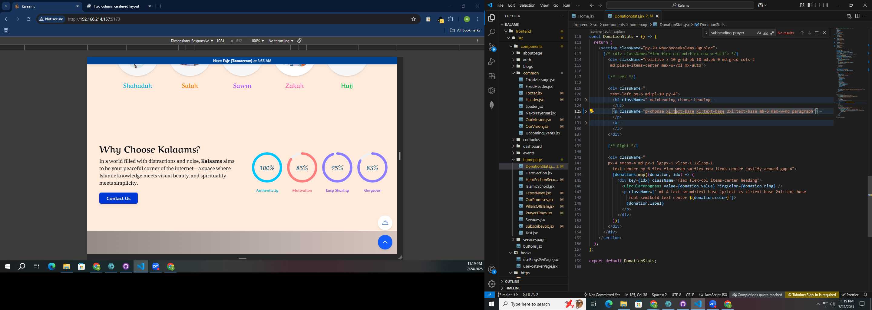Toggle Match Whole Word in find widget
872x310 pixels.
coord(765,33)
